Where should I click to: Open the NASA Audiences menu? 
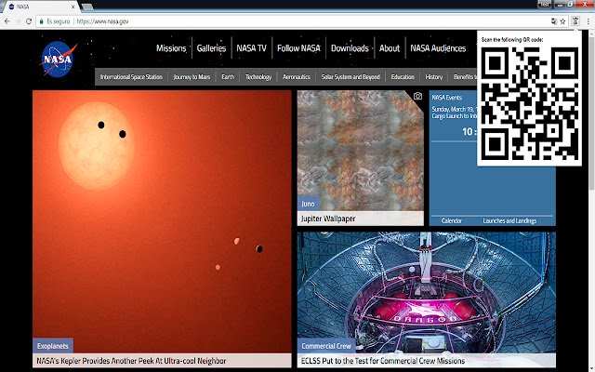click(x=438, y=48)
